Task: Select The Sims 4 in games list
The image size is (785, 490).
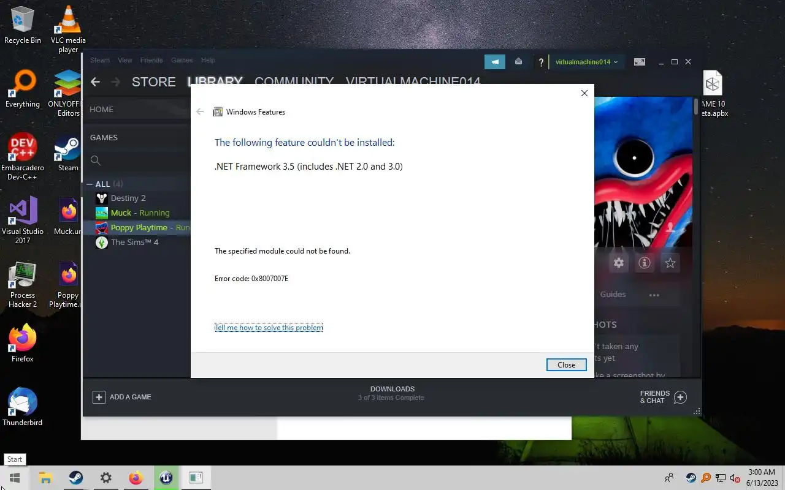Action: 134,243
